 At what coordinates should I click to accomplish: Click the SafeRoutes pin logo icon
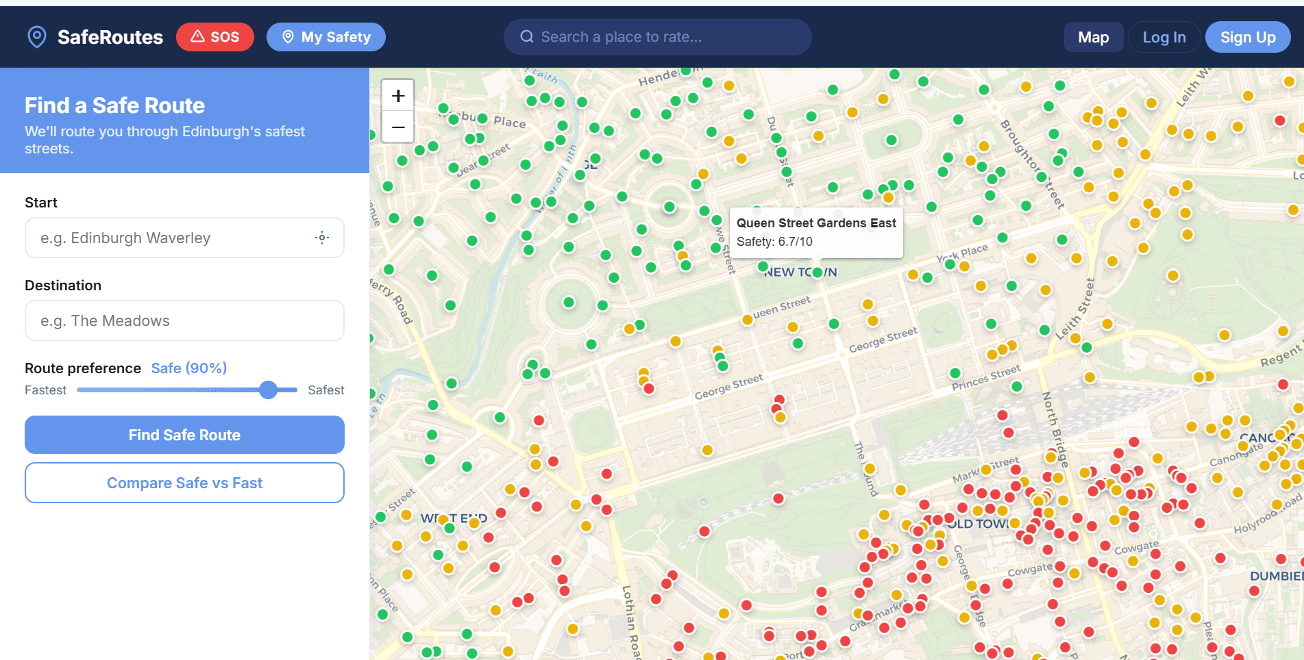[x=36, y=37]
